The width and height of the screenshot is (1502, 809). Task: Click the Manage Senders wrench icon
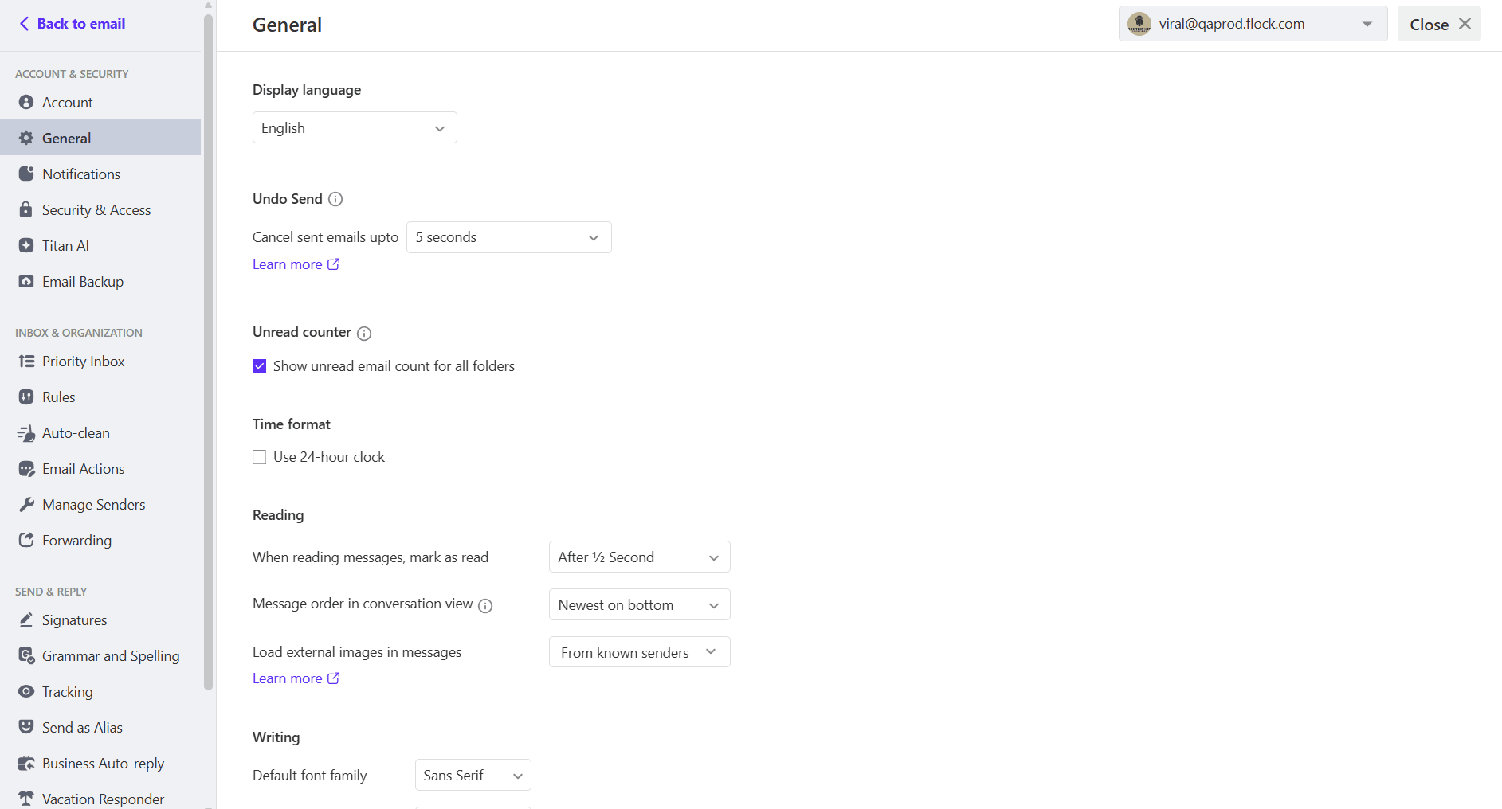point(26,504)
